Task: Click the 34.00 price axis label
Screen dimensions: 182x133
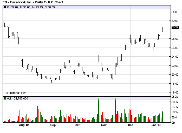Action: 175,12
